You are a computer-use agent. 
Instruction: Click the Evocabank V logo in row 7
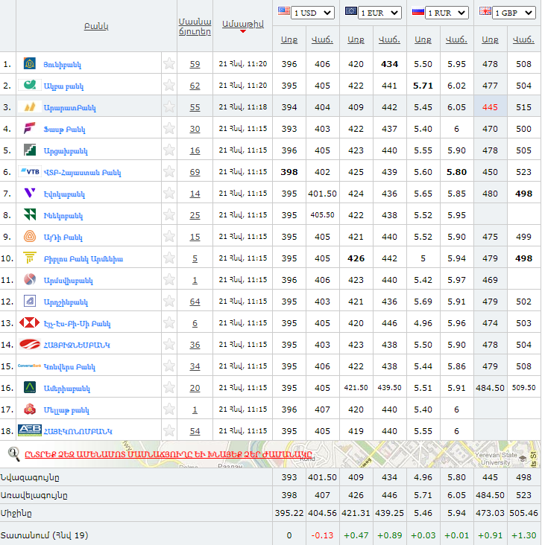[x=30, y=193]
